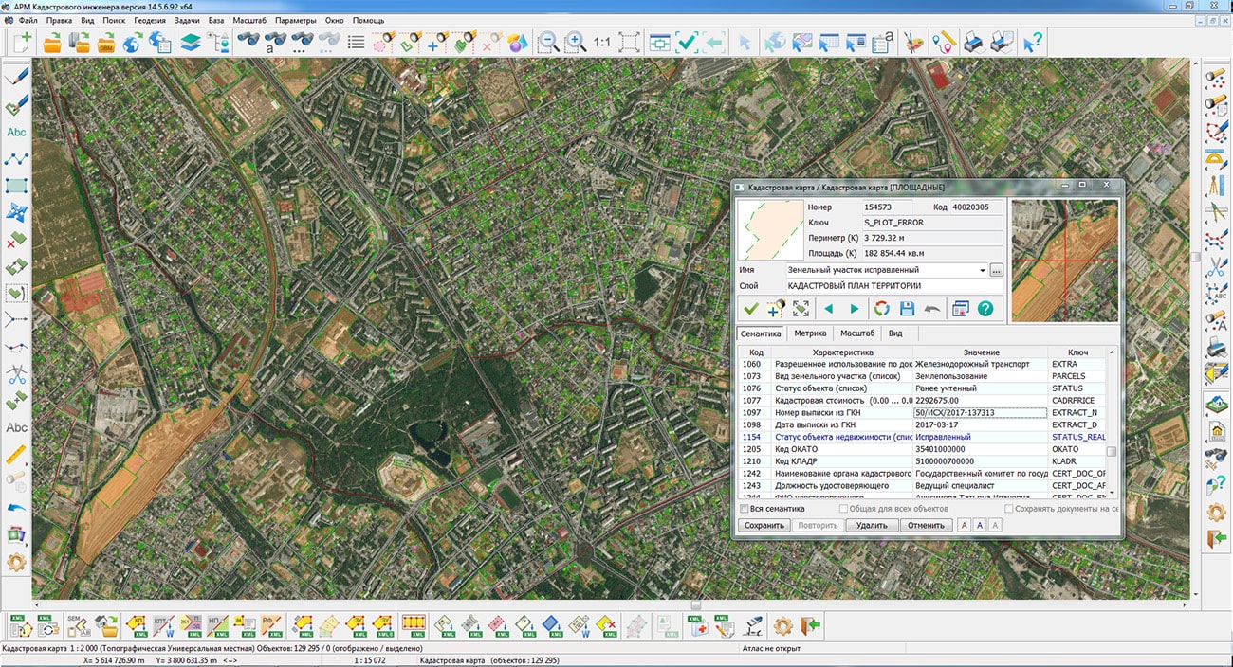Toggle the 'Общая для всех объектов' checkbox
The width and height of the screenshot is (1233, 667).
click(843, 509)
